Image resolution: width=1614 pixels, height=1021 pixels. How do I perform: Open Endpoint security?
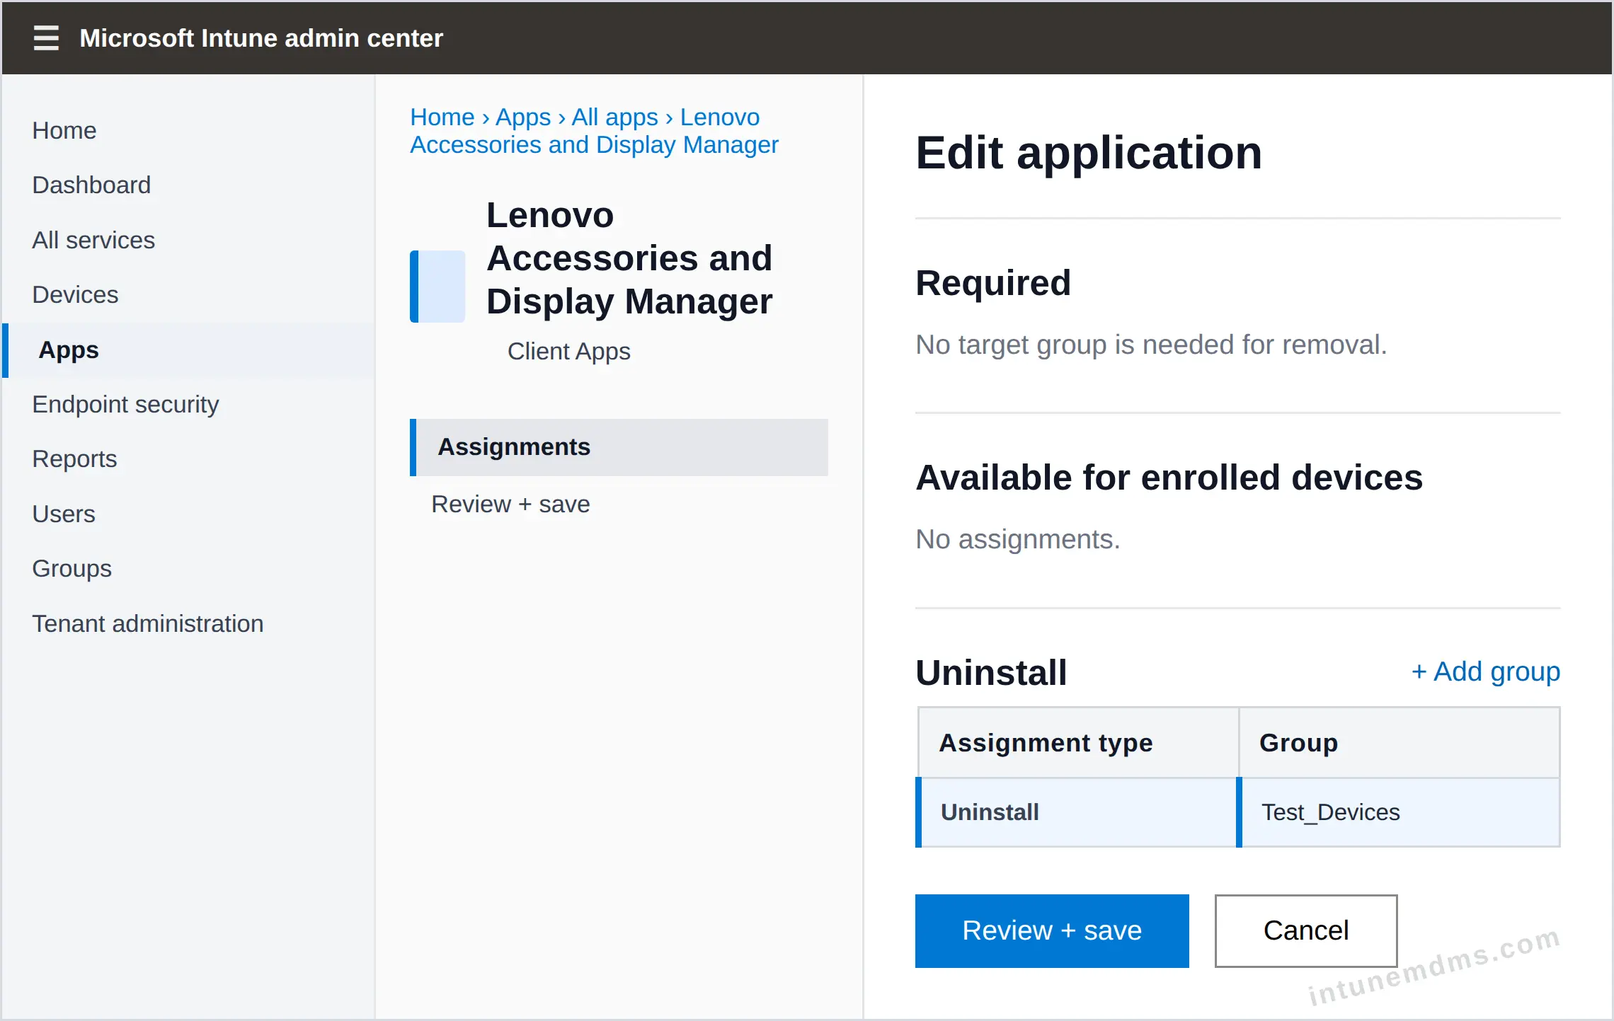click(125, 404)
